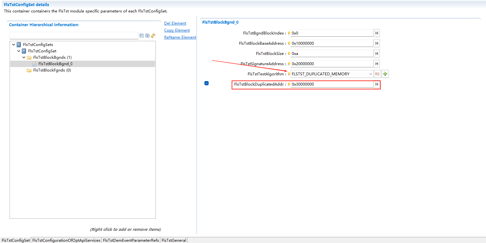The width and height of the screenshot is (486, 243).
Task: Click the H button beside FlsTstBlockSize
Action: coord(377,53)
